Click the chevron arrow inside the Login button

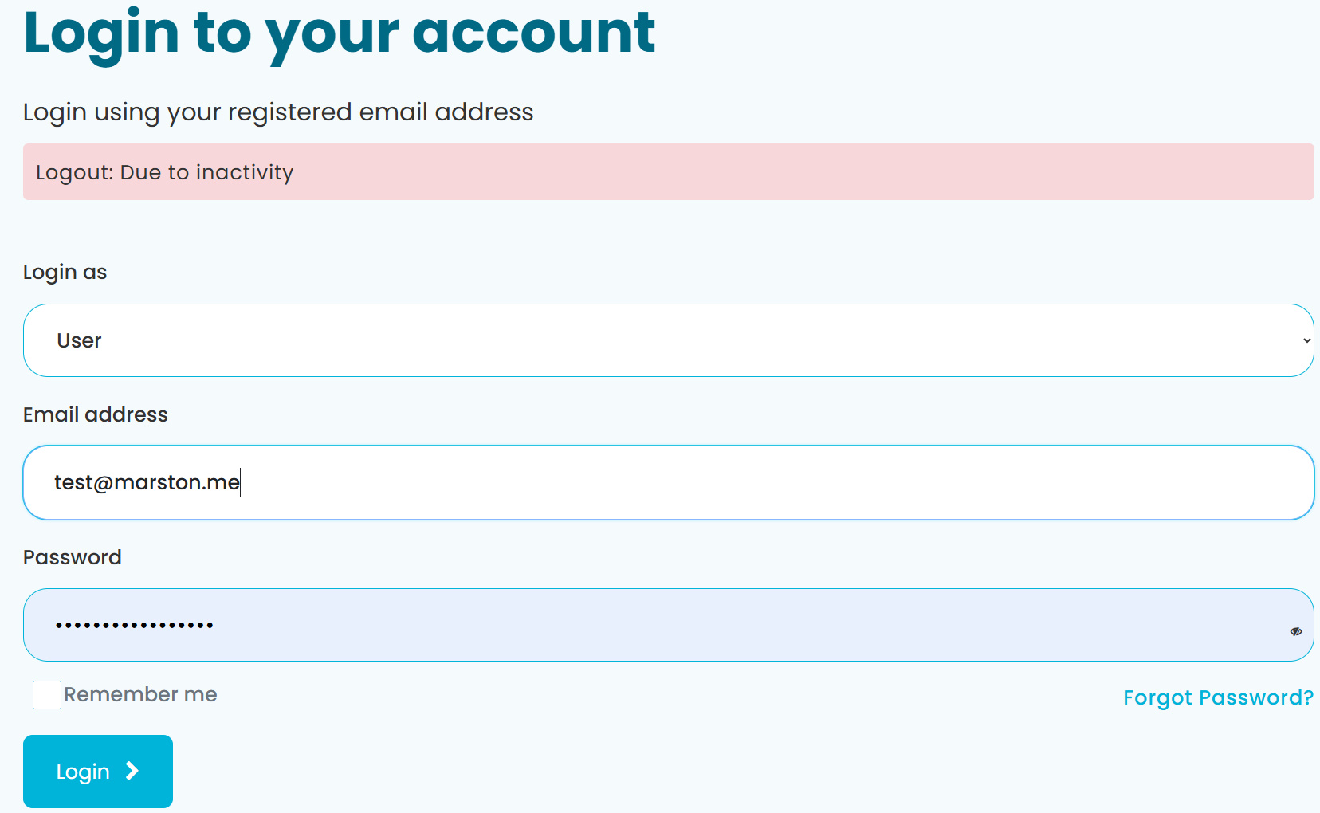coord(132,771)
